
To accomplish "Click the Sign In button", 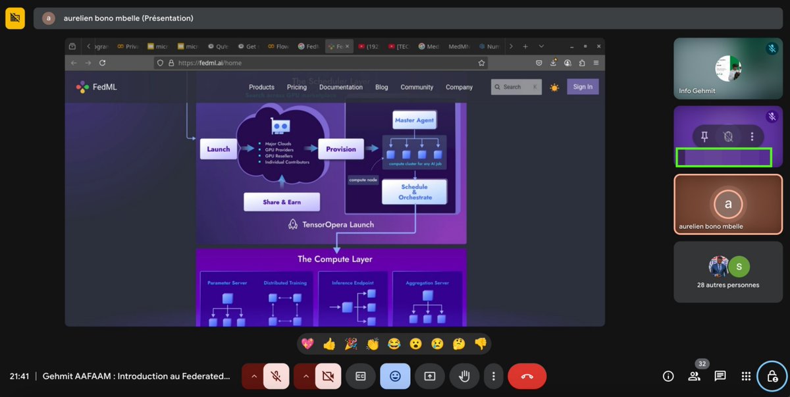I will pos(583,87).
